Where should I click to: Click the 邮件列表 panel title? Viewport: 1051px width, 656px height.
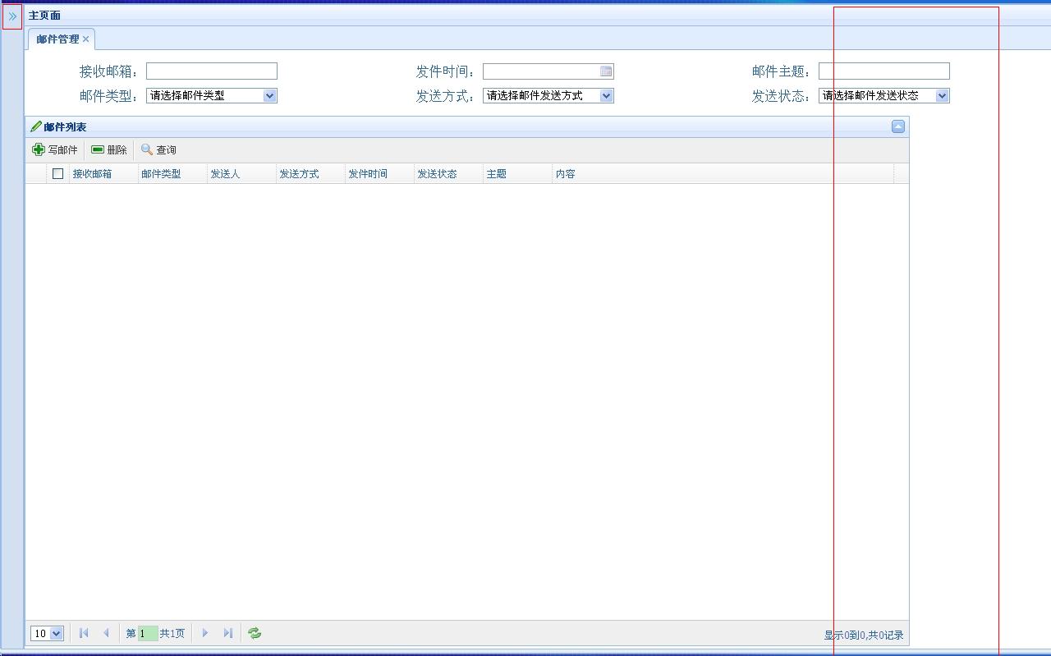(x=65, y=127)
